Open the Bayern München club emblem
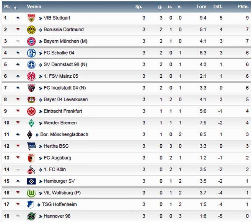This screenshot has width=251, height=222. click(x=31, y=41)
